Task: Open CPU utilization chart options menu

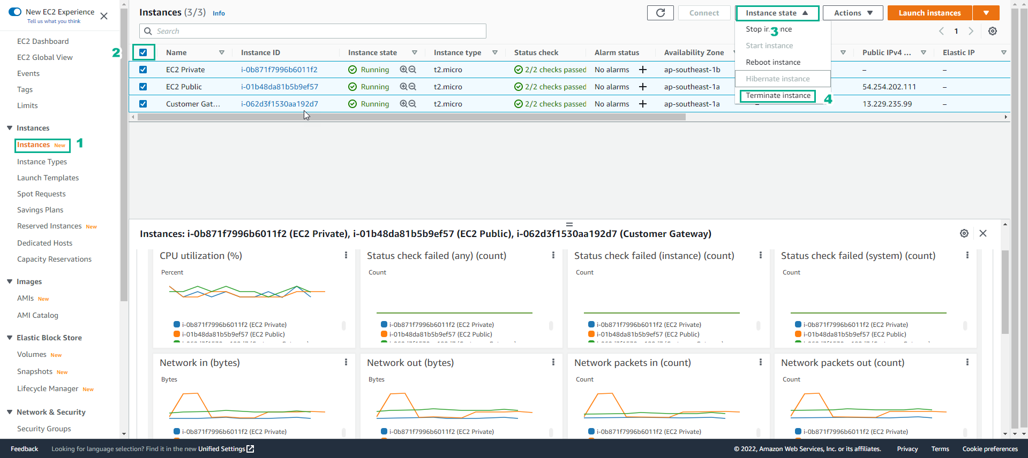Action: click(x=346, y=256)
